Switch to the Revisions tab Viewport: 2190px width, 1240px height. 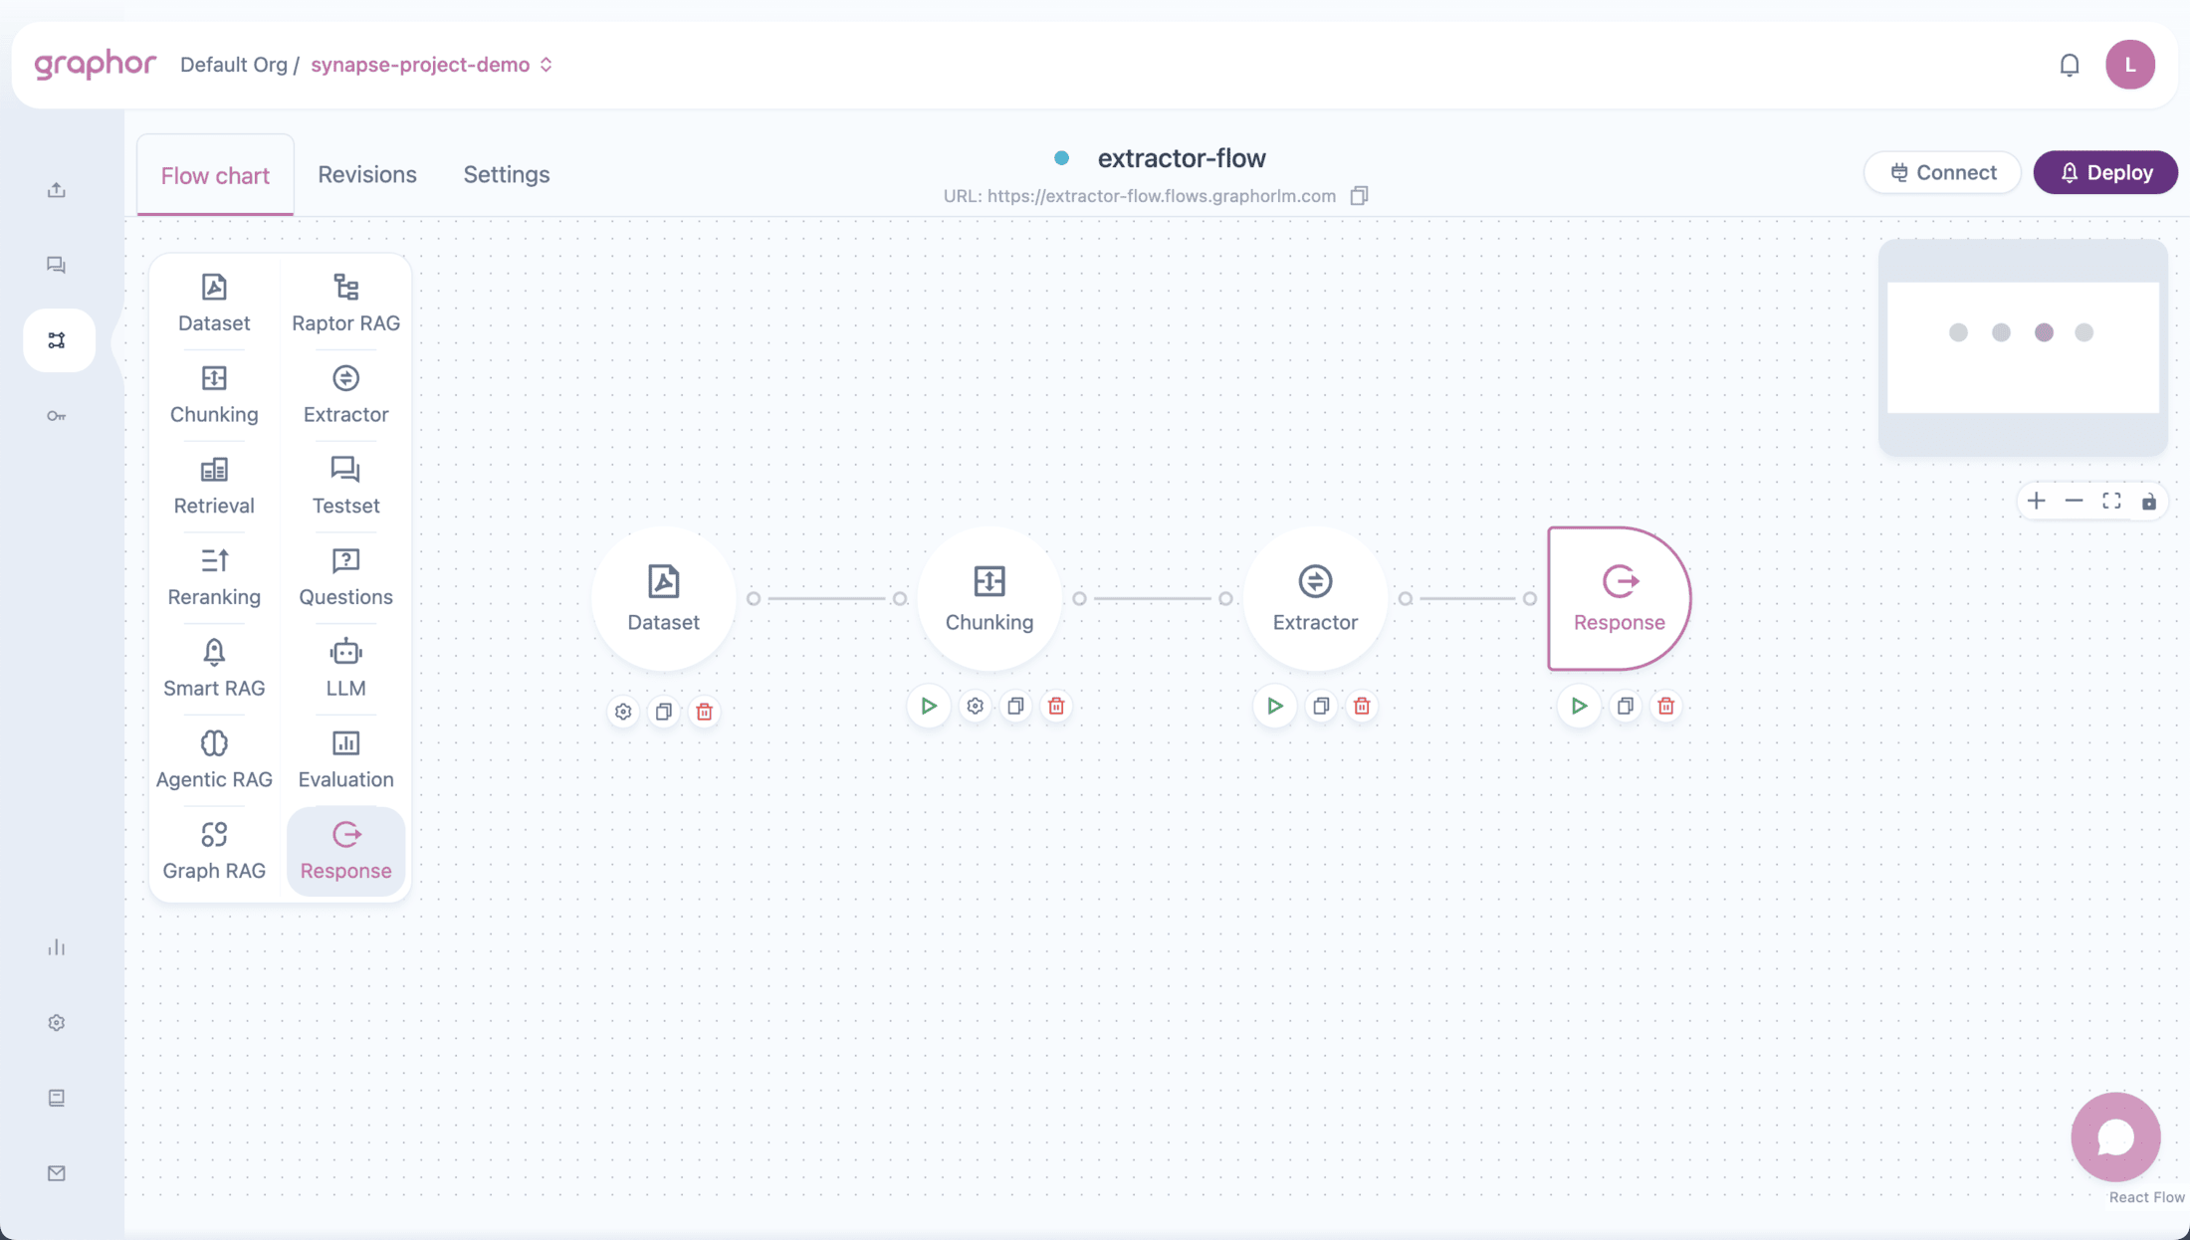click(x=367, y=175)
